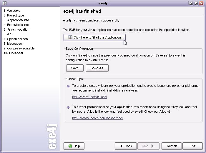Jump to step 7. Splash screen

point(16,39)
